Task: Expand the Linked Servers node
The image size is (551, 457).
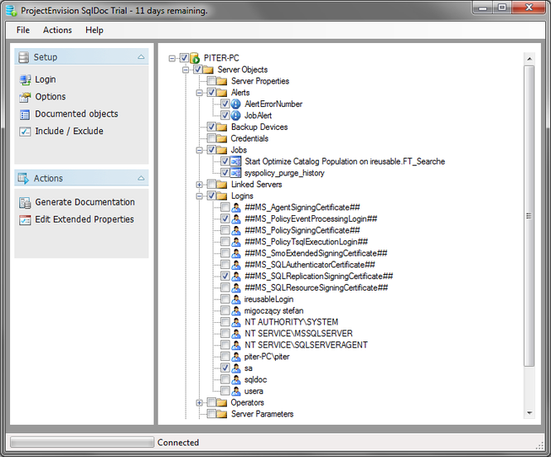Action: click(x=199, y=185)
